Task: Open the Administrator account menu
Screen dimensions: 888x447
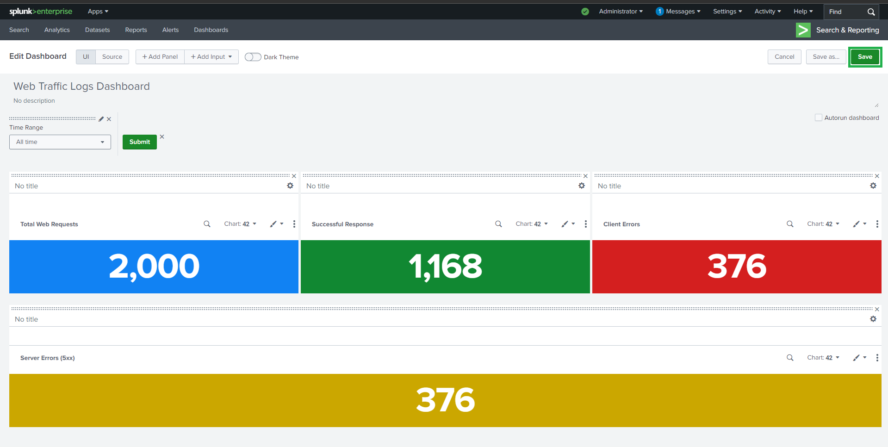Action: [621, 12]
